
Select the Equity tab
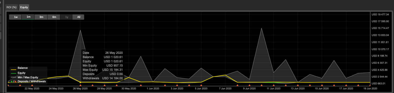[x=24, y=7]
